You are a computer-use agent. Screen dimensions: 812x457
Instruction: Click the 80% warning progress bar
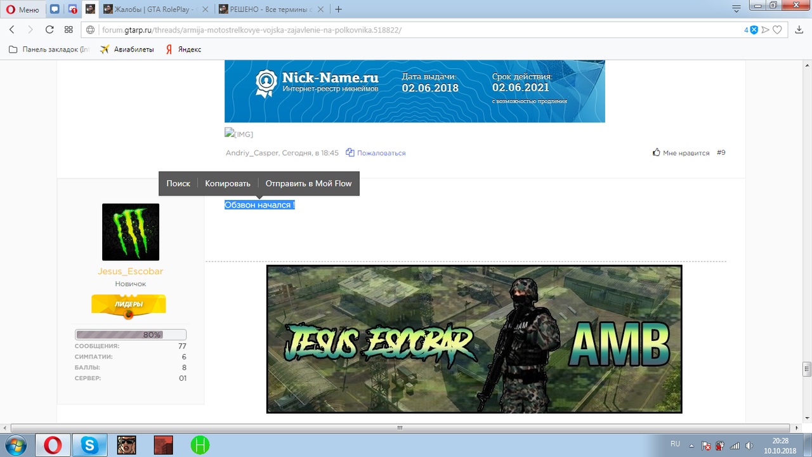click(131, 334)
